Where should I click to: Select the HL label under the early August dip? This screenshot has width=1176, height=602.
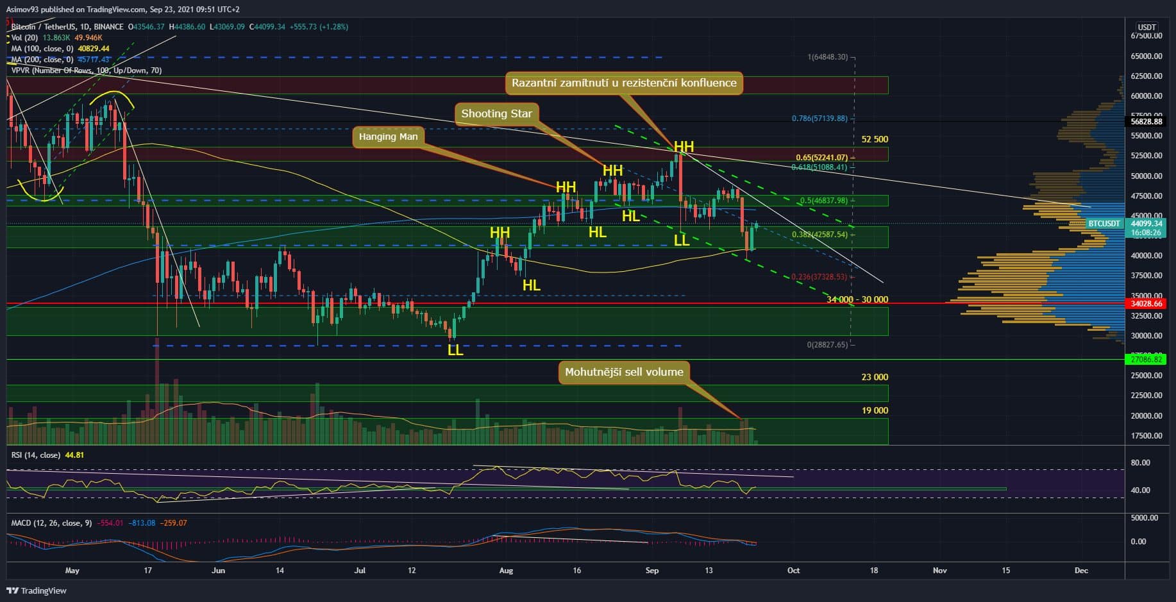pos(532,285)
